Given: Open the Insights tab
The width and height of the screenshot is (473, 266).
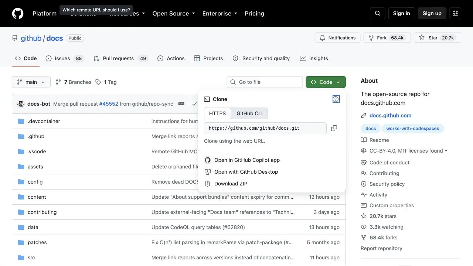Looking at the screenshot, I should (314, 58).
